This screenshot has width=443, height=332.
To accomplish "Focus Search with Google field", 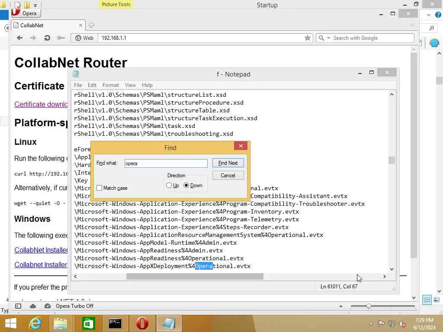I will tap(372, 38).
